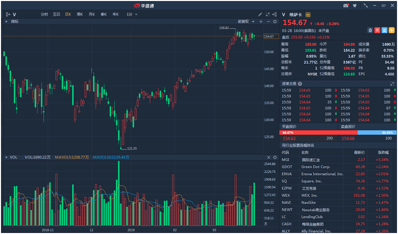Open the mail inbox icon
Image resolution: width=398 pixels, height=234 pixels.
[346, 5]
